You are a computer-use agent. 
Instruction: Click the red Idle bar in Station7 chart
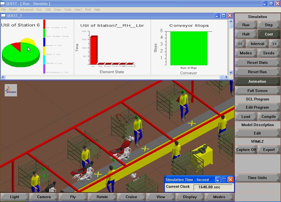(94, 50)
